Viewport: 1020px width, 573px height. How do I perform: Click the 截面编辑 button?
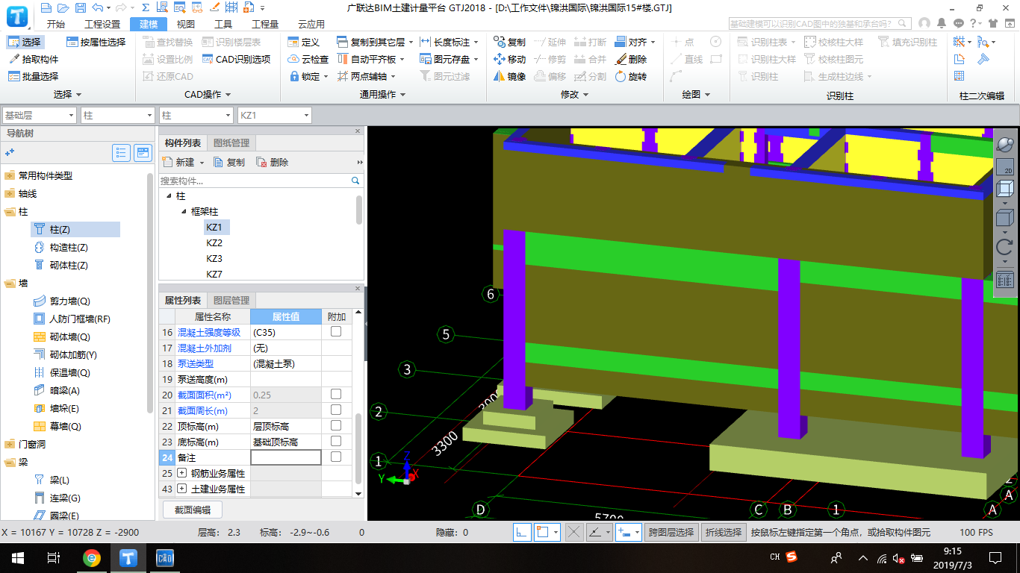coord(193,510)
